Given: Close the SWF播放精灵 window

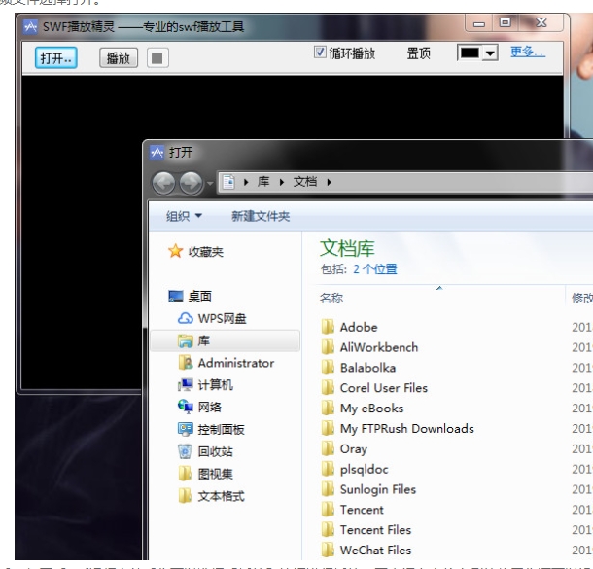Looking at the screenshot, I should point(541,22).
